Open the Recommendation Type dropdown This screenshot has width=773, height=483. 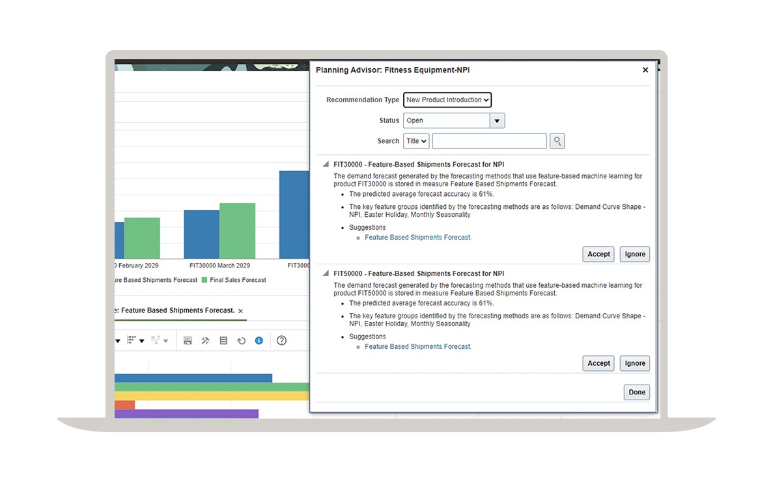[x=447, y=100]
